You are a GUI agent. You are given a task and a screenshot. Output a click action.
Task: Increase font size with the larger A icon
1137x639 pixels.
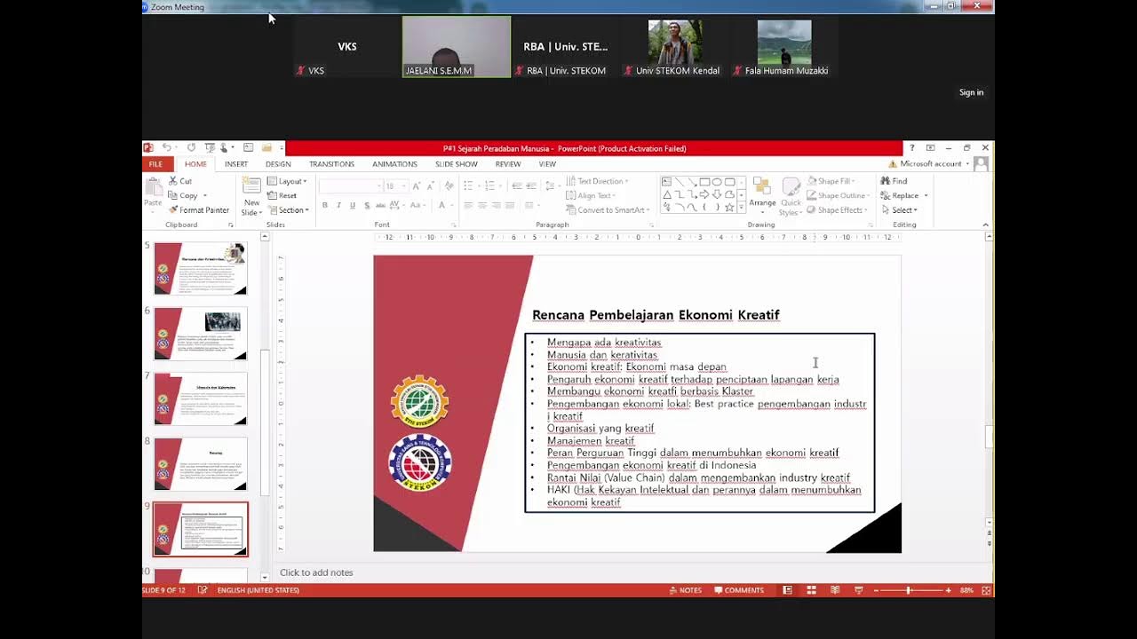416,186
